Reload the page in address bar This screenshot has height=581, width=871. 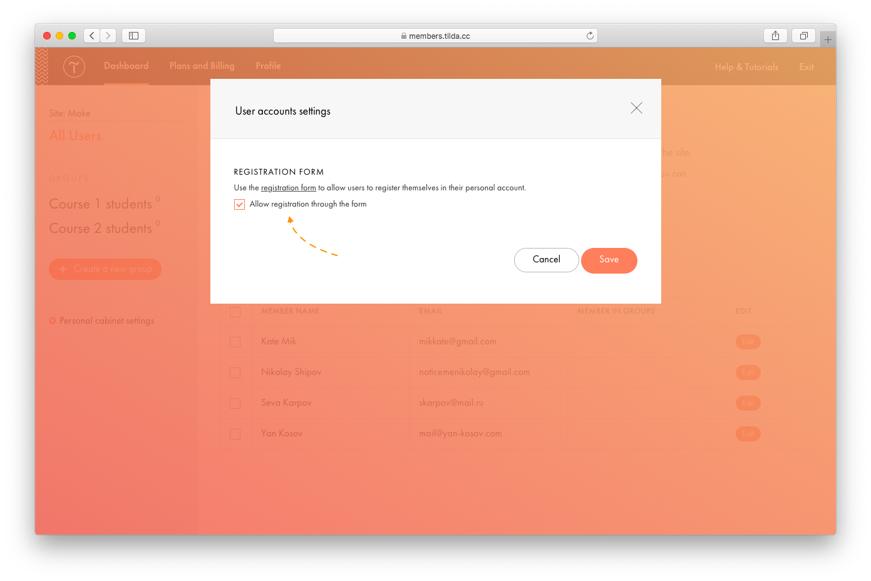click(x=590, y=36)
